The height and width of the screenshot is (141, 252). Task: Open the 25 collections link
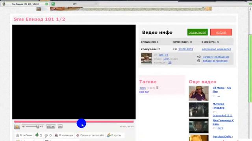point(170,63)
